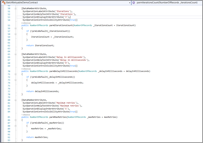The height and width of the screenshot is (143, 203).
Task: Click 'if (!prmisDefault(_delayInMilliseconds))' on line 72
Action: 51,77
